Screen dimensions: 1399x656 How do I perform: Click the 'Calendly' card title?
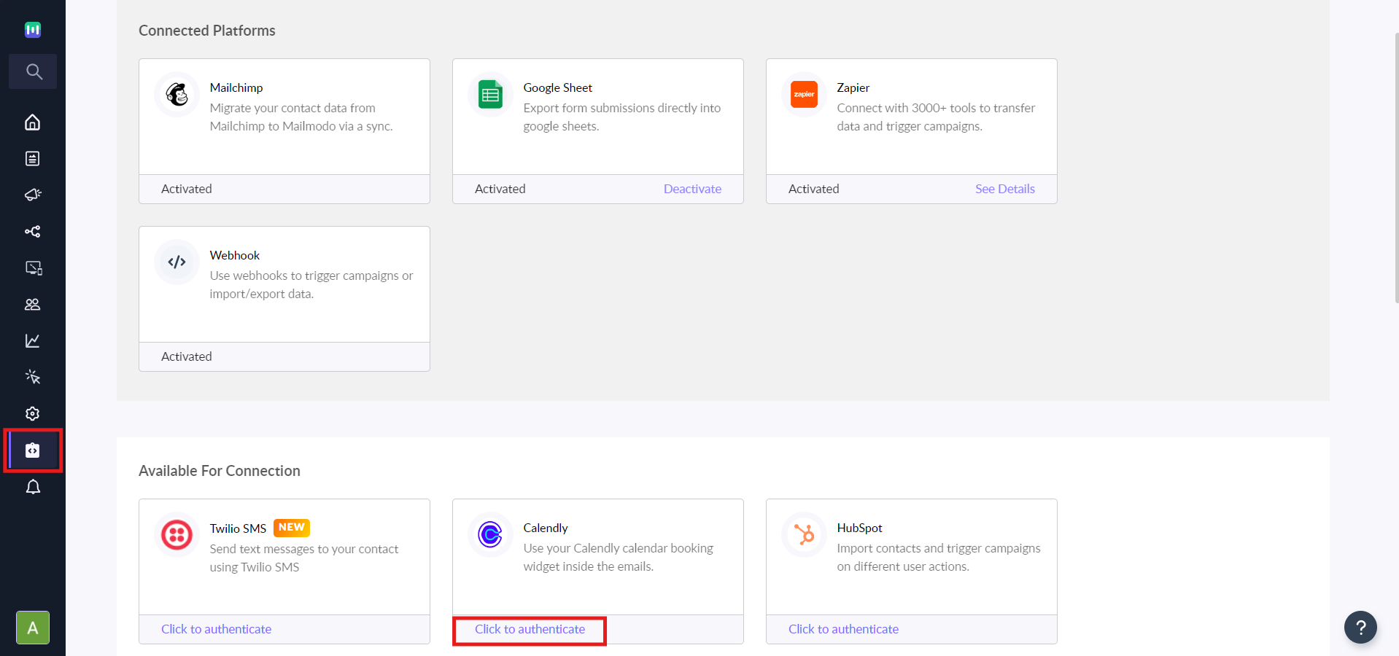pos(546,528)
